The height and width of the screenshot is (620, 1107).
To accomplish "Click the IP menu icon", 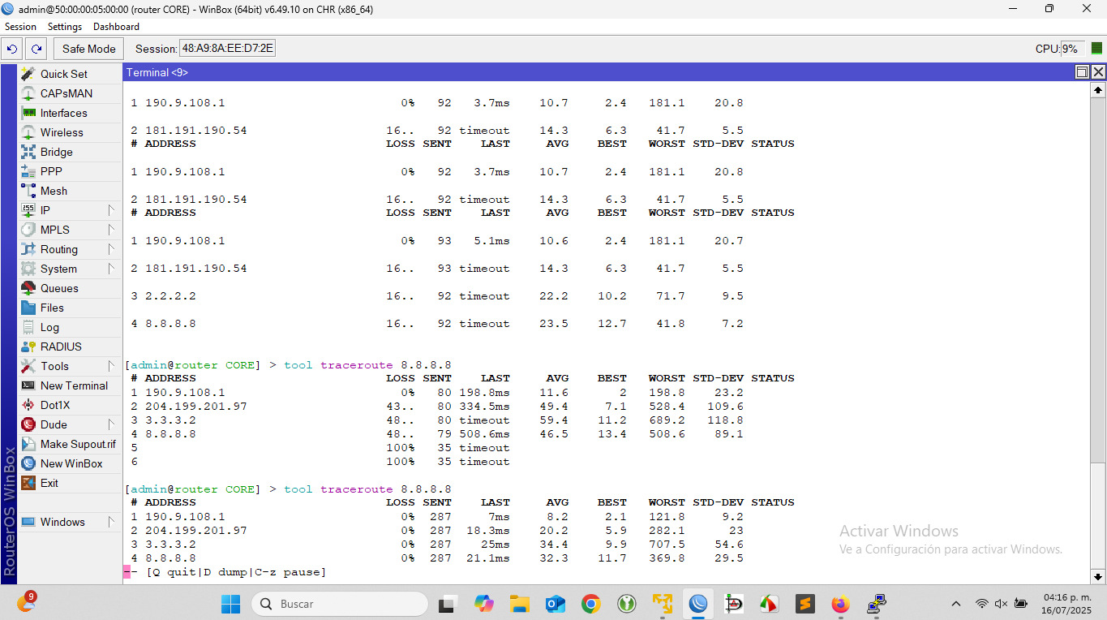I will coord(28,210).
